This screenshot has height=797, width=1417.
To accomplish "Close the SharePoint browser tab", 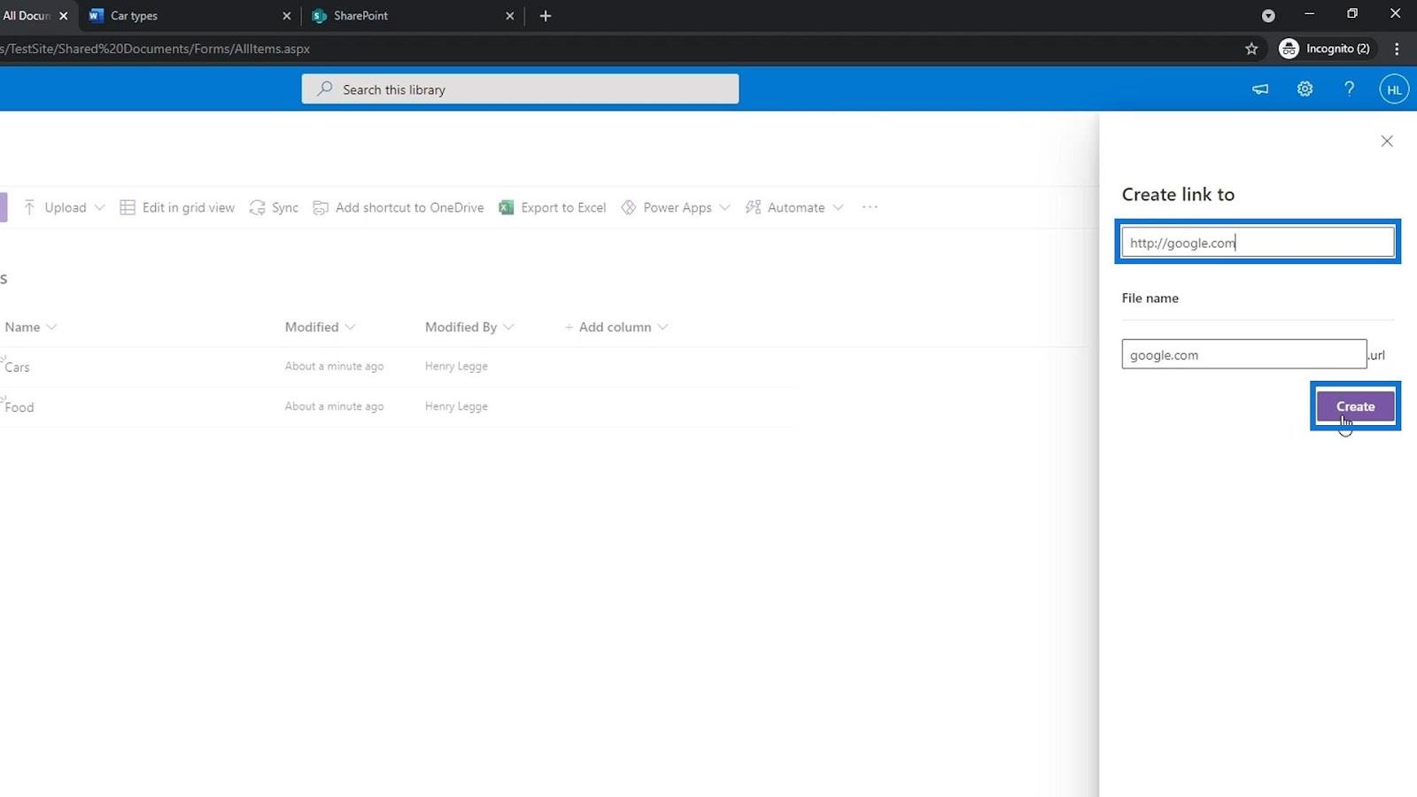I will point(510,16).
